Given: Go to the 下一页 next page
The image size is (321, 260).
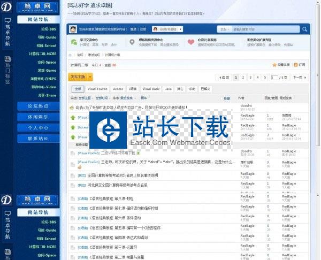Looking at the screenshot, I should [x=297, y=78].
